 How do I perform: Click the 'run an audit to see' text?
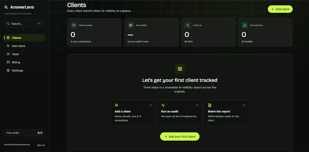pos(138,42)
